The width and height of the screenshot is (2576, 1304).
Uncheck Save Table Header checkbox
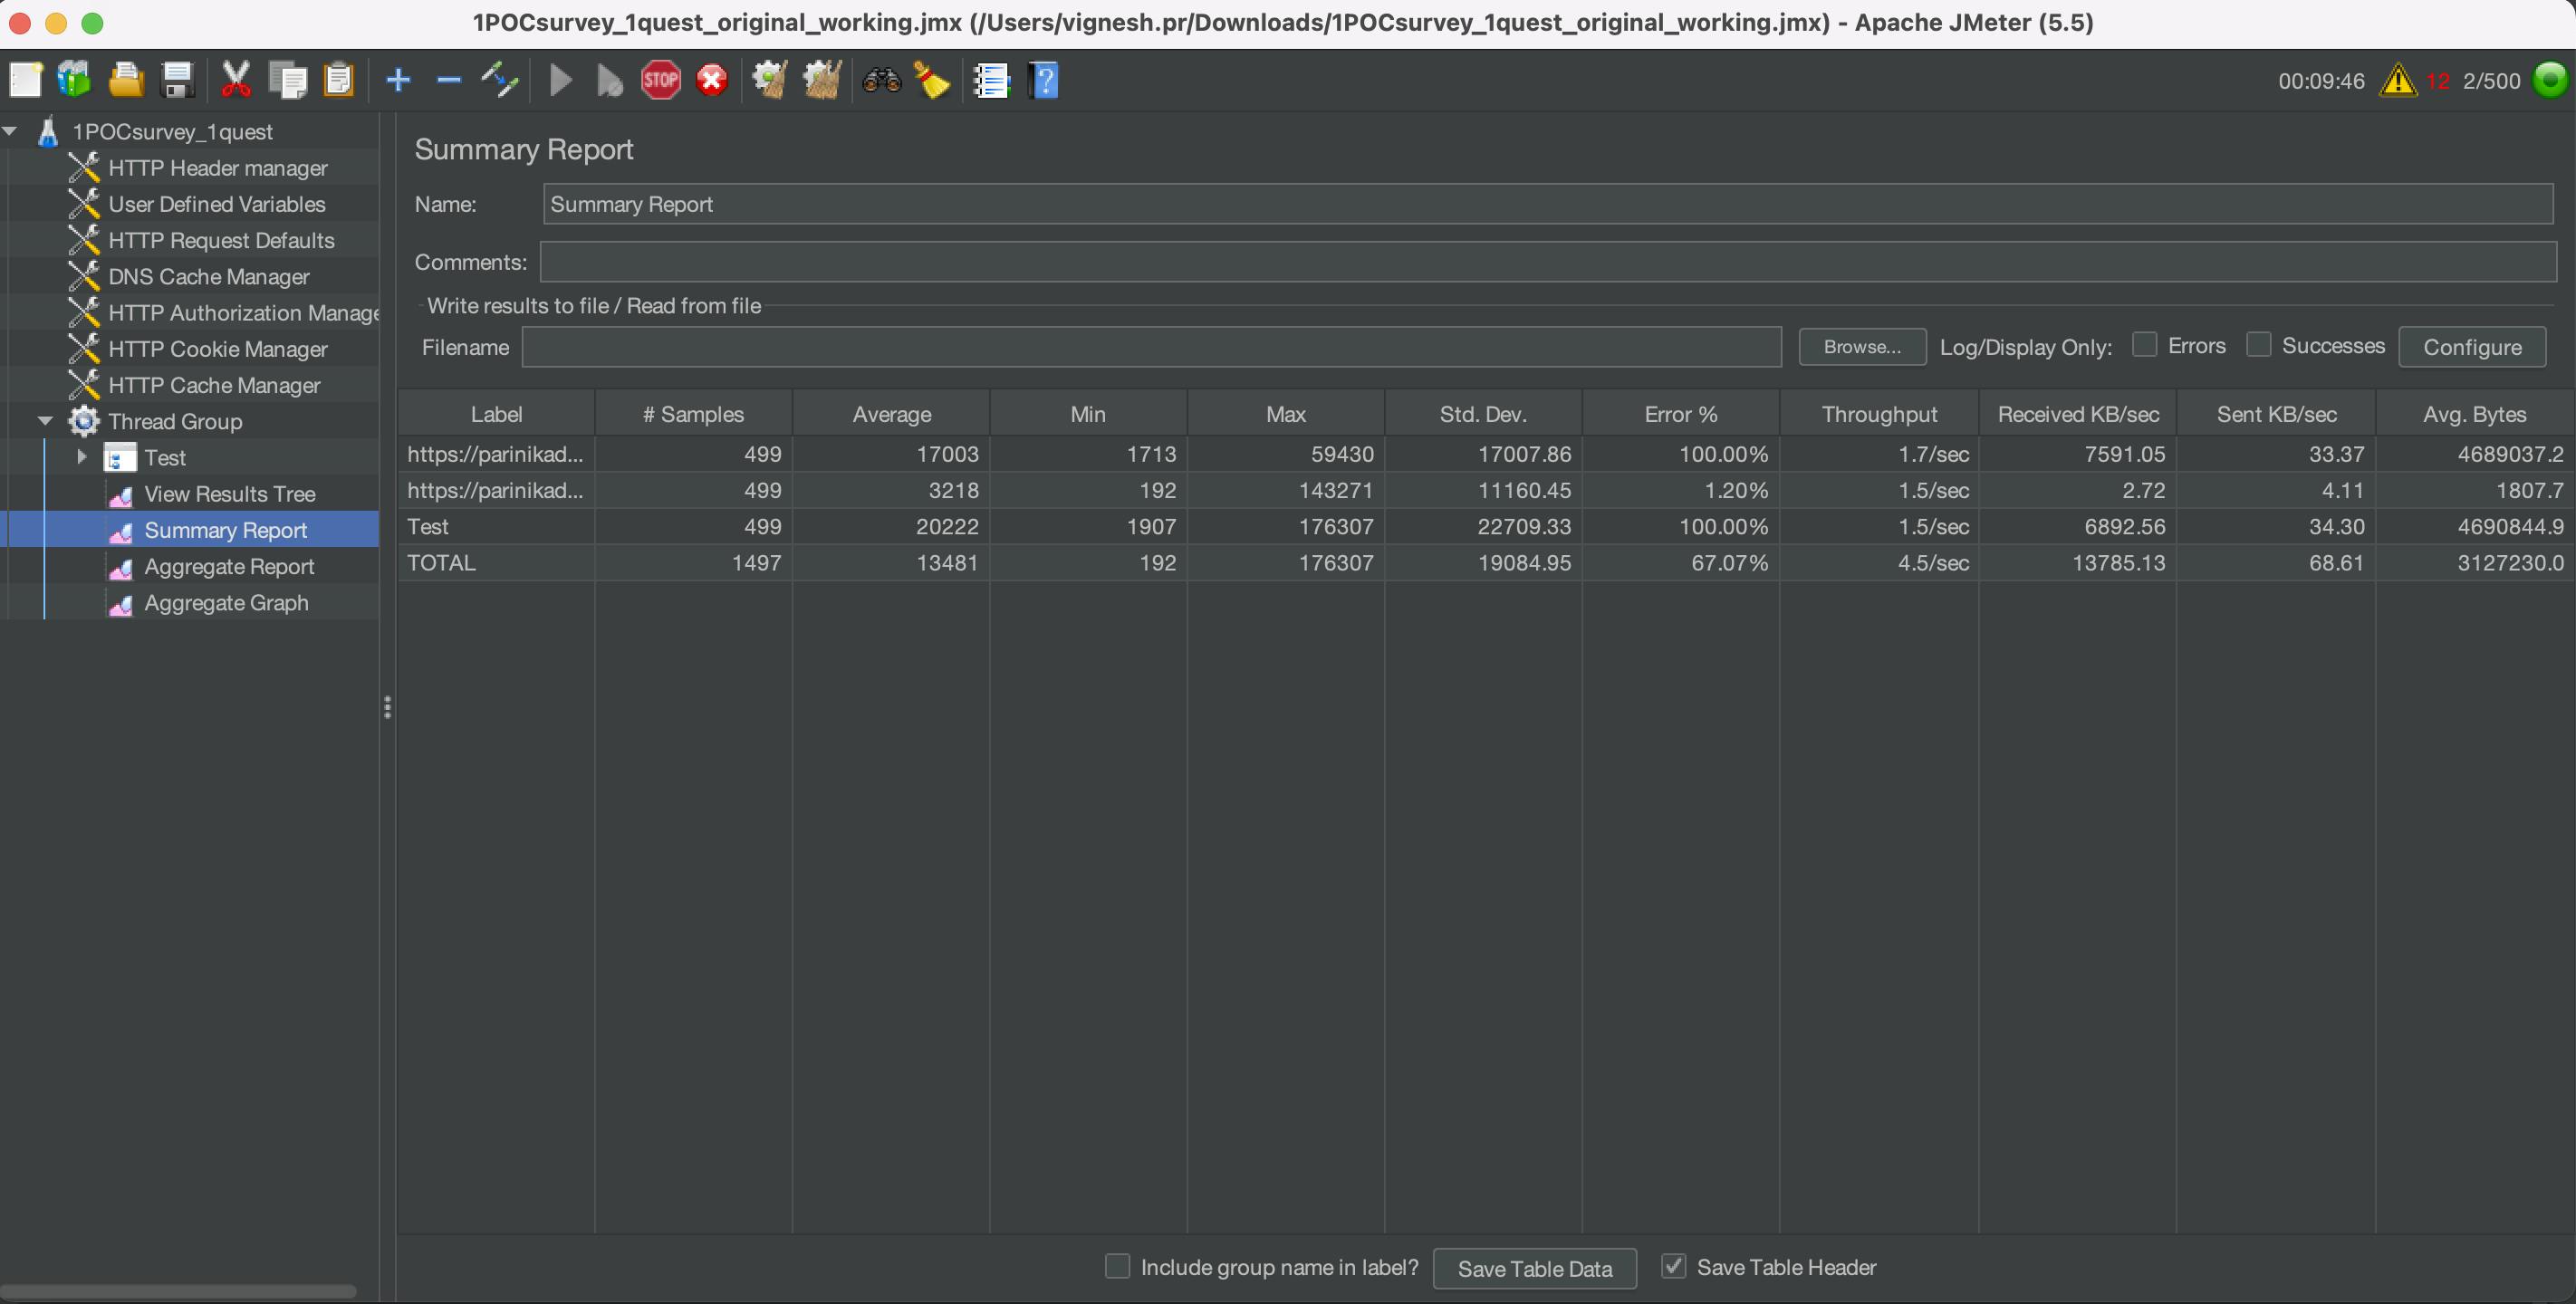pos(1673,1266)
